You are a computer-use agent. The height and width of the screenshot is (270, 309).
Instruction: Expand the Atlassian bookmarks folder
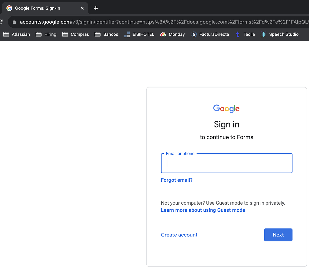[17, 34]
